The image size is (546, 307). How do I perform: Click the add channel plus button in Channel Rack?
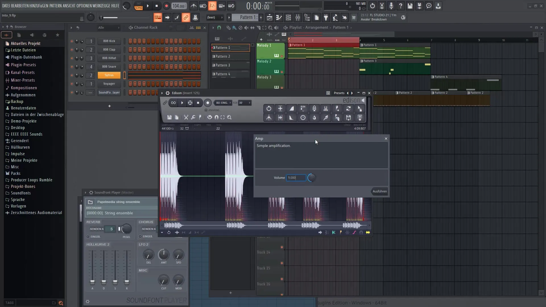pyautogui.click(x=109, y=106)
